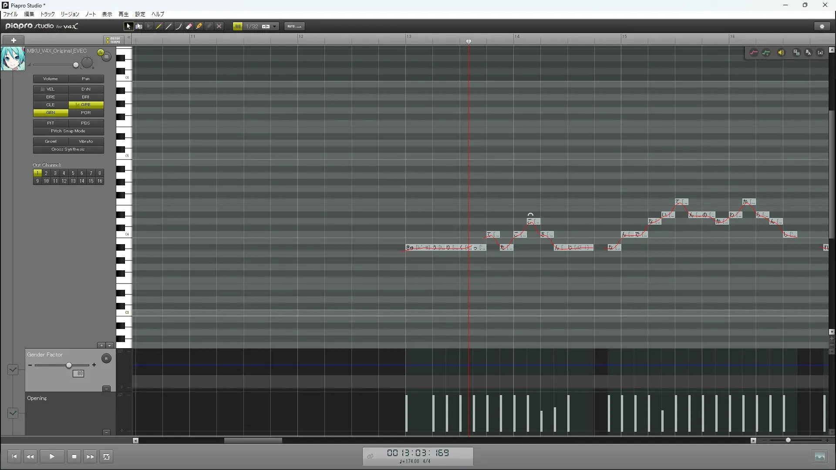Click the phoneme [a] display icon
Image resolution: width=836 pixels, height=470 pixels.
[x=820, y=53]
